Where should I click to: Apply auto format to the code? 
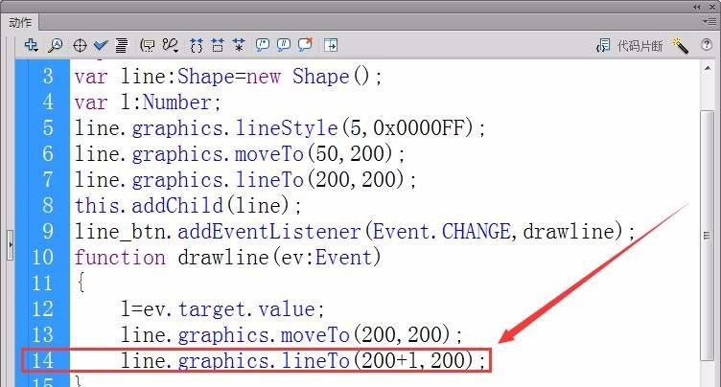click(122, 46)
